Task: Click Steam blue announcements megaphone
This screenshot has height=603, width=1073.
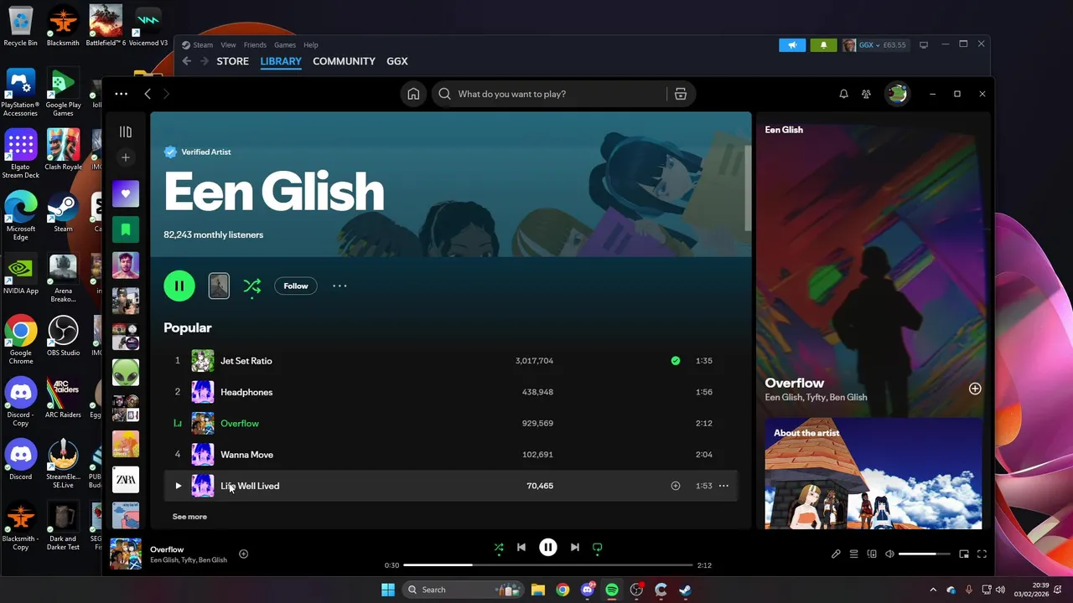Action: point(792,45)
